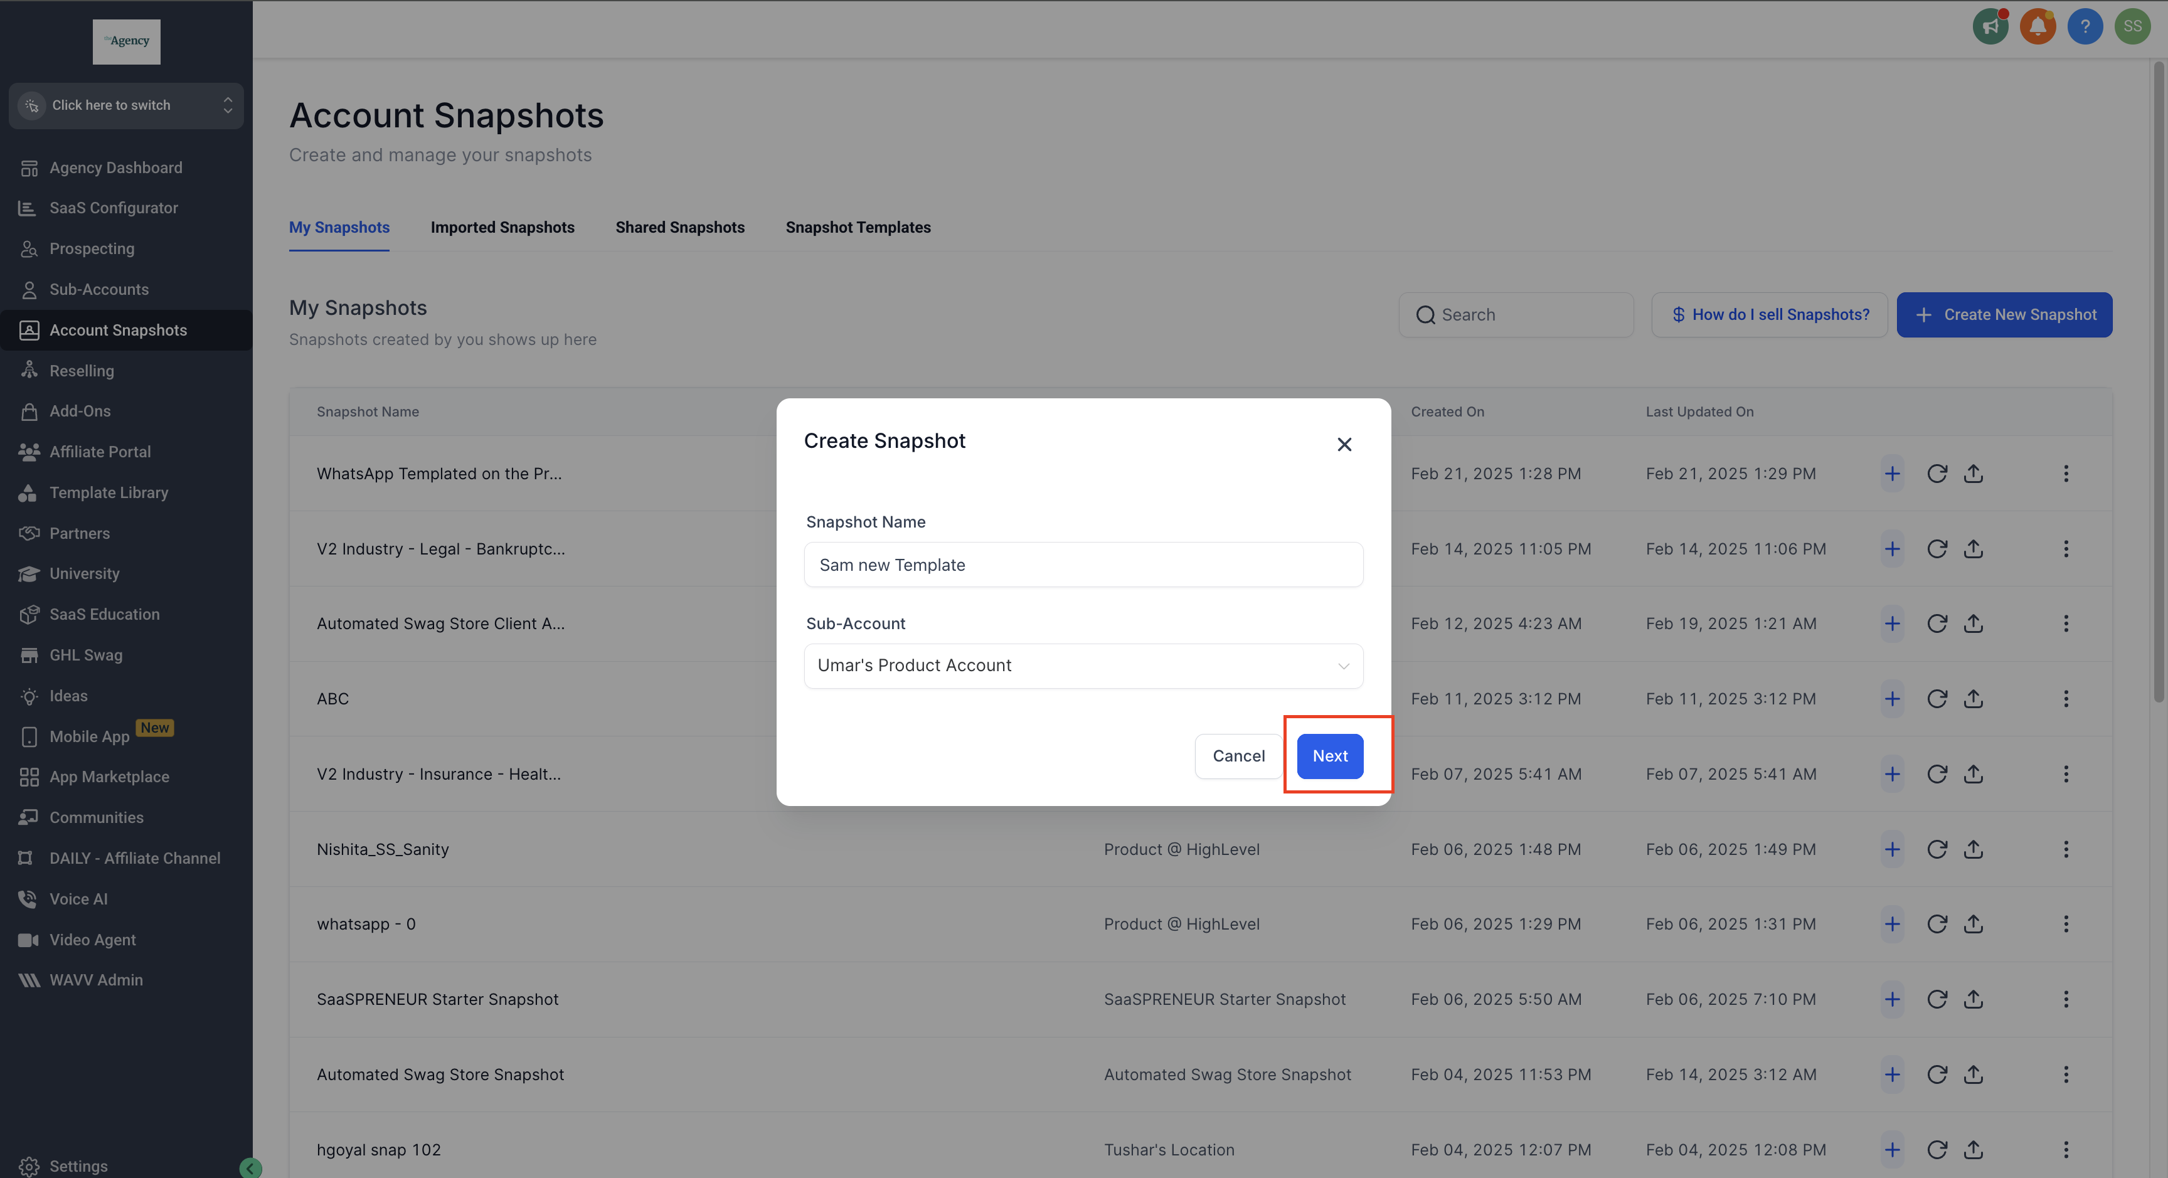Open Sub-Accounts in the sidebar
The image size is (2168, 1178).
point(98,289)
